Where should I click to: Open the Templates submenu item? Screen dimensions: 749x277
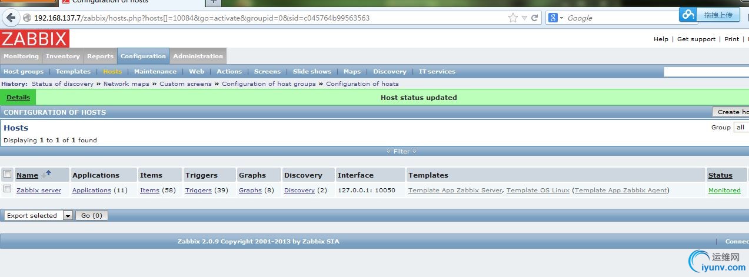point(73,72)
